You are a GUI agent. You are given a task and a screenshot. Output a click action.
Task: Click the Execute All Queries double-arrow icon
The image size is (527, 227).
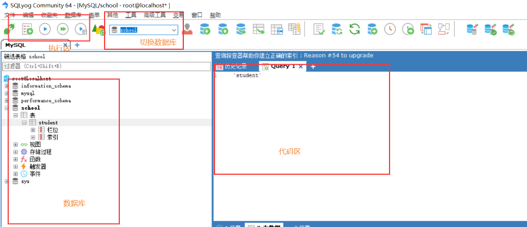62,29
